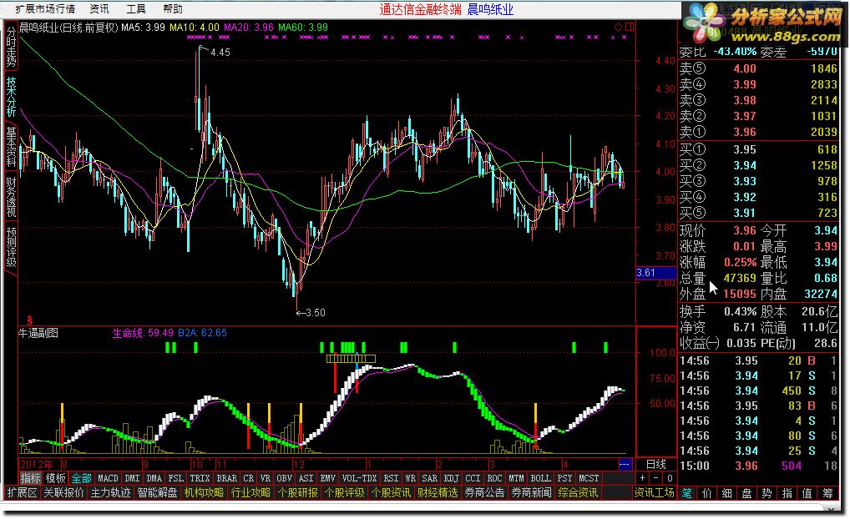This screenshot has height=519, width=850.
Task: Open the 关联报价 tab
Action: click(64, 492)
